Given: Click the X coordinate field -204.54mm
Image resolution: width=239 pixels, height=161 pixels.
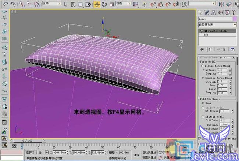Looking at the screenshot, I should (x=60, y=152).
